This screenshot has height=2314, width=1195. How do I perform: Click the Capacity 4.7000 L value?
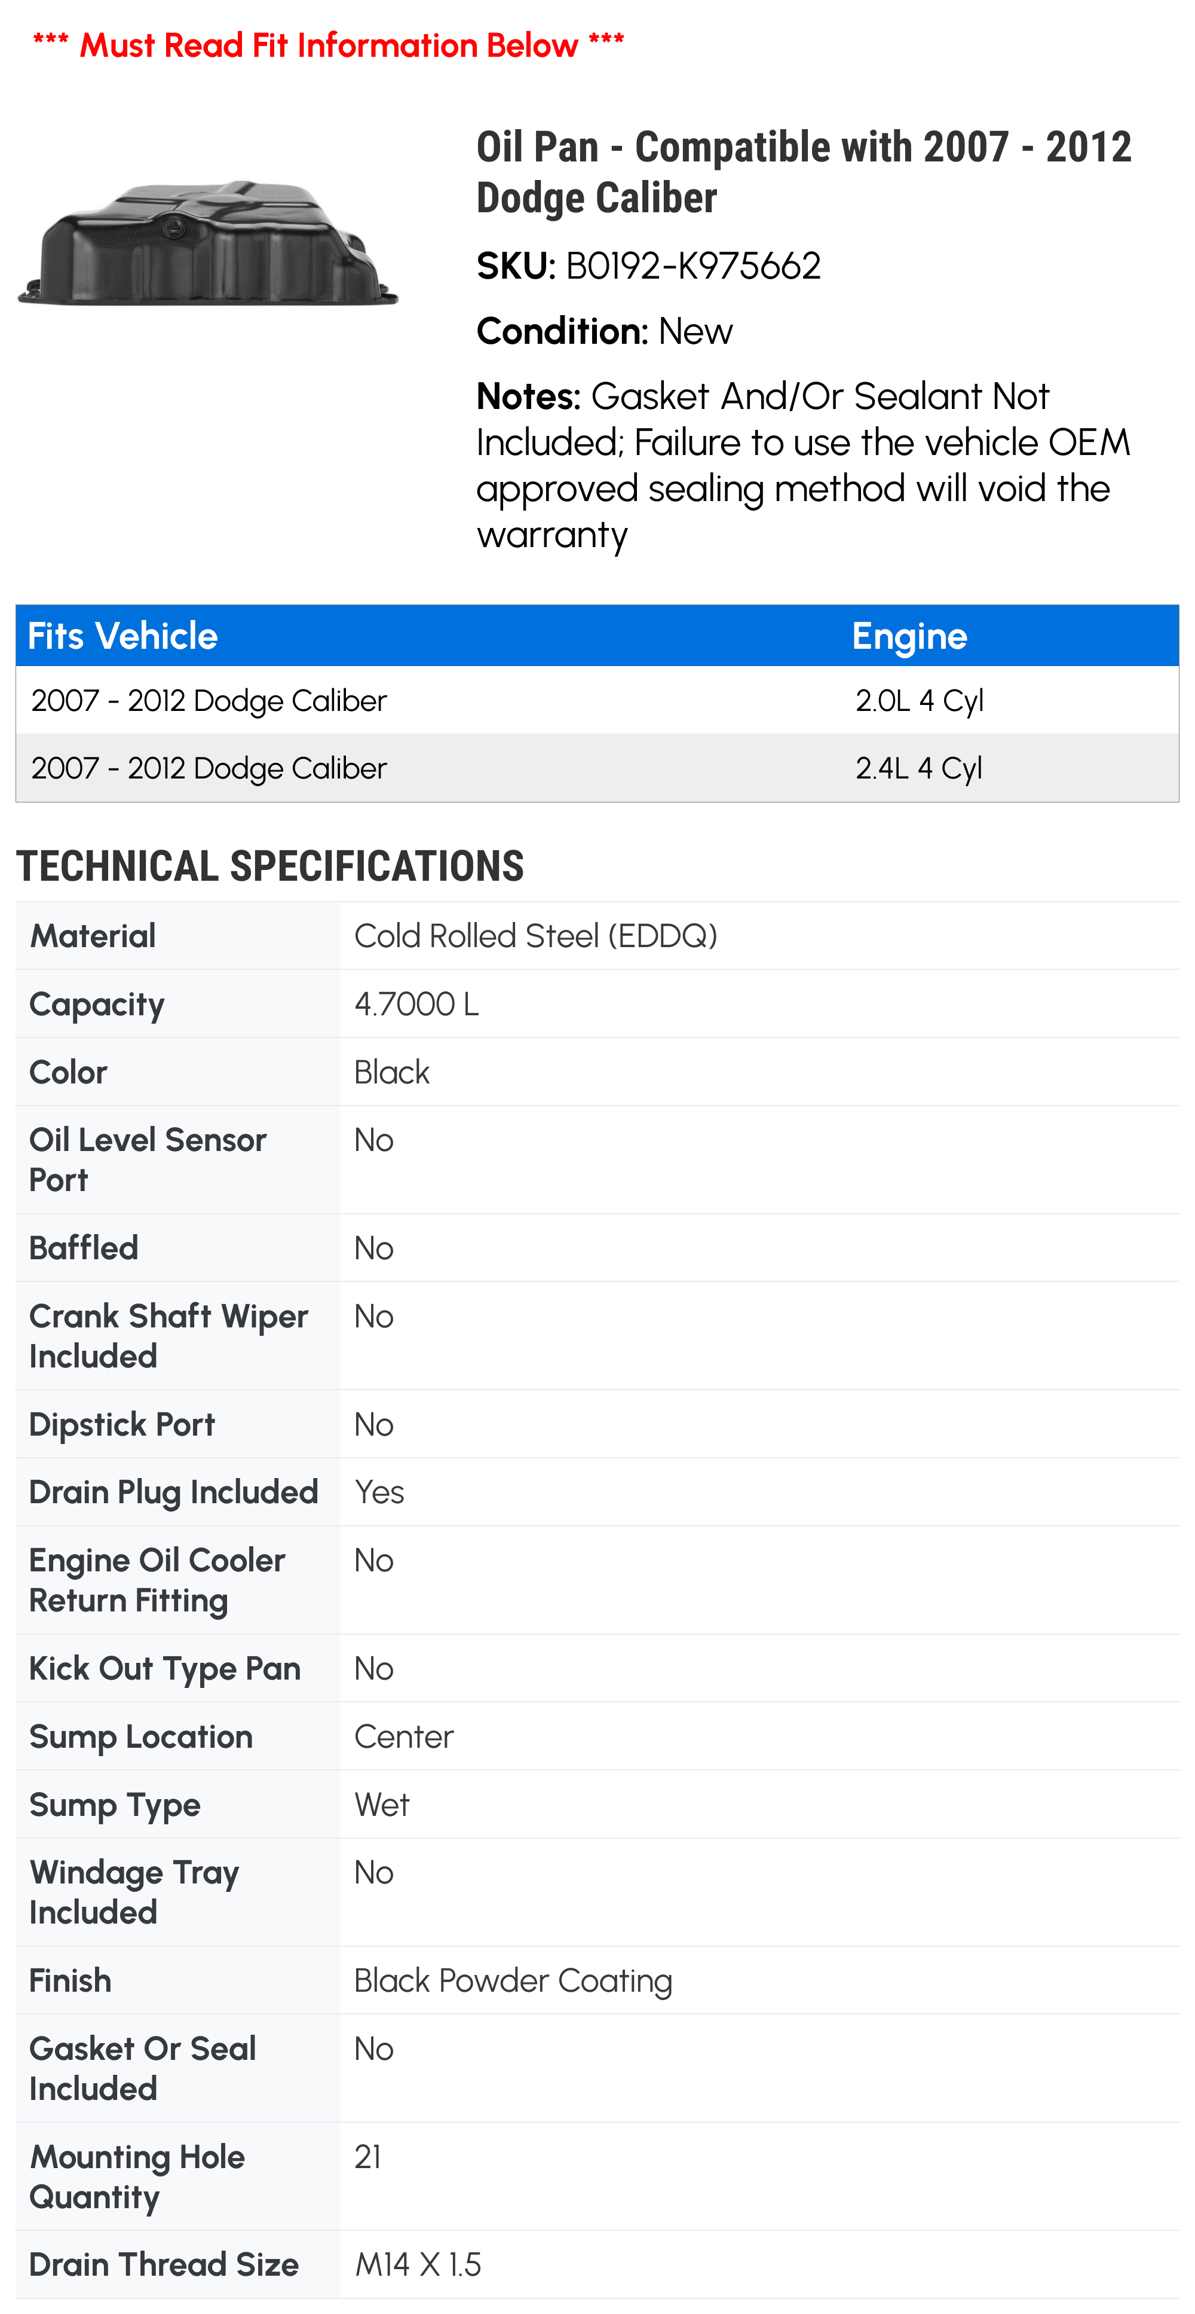(x=416, y=1005)
